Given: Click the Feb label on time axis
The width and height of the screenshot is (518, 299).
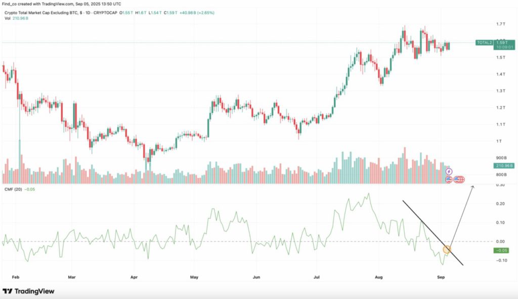Looking at the screenshot, I should tap(15, 277).
